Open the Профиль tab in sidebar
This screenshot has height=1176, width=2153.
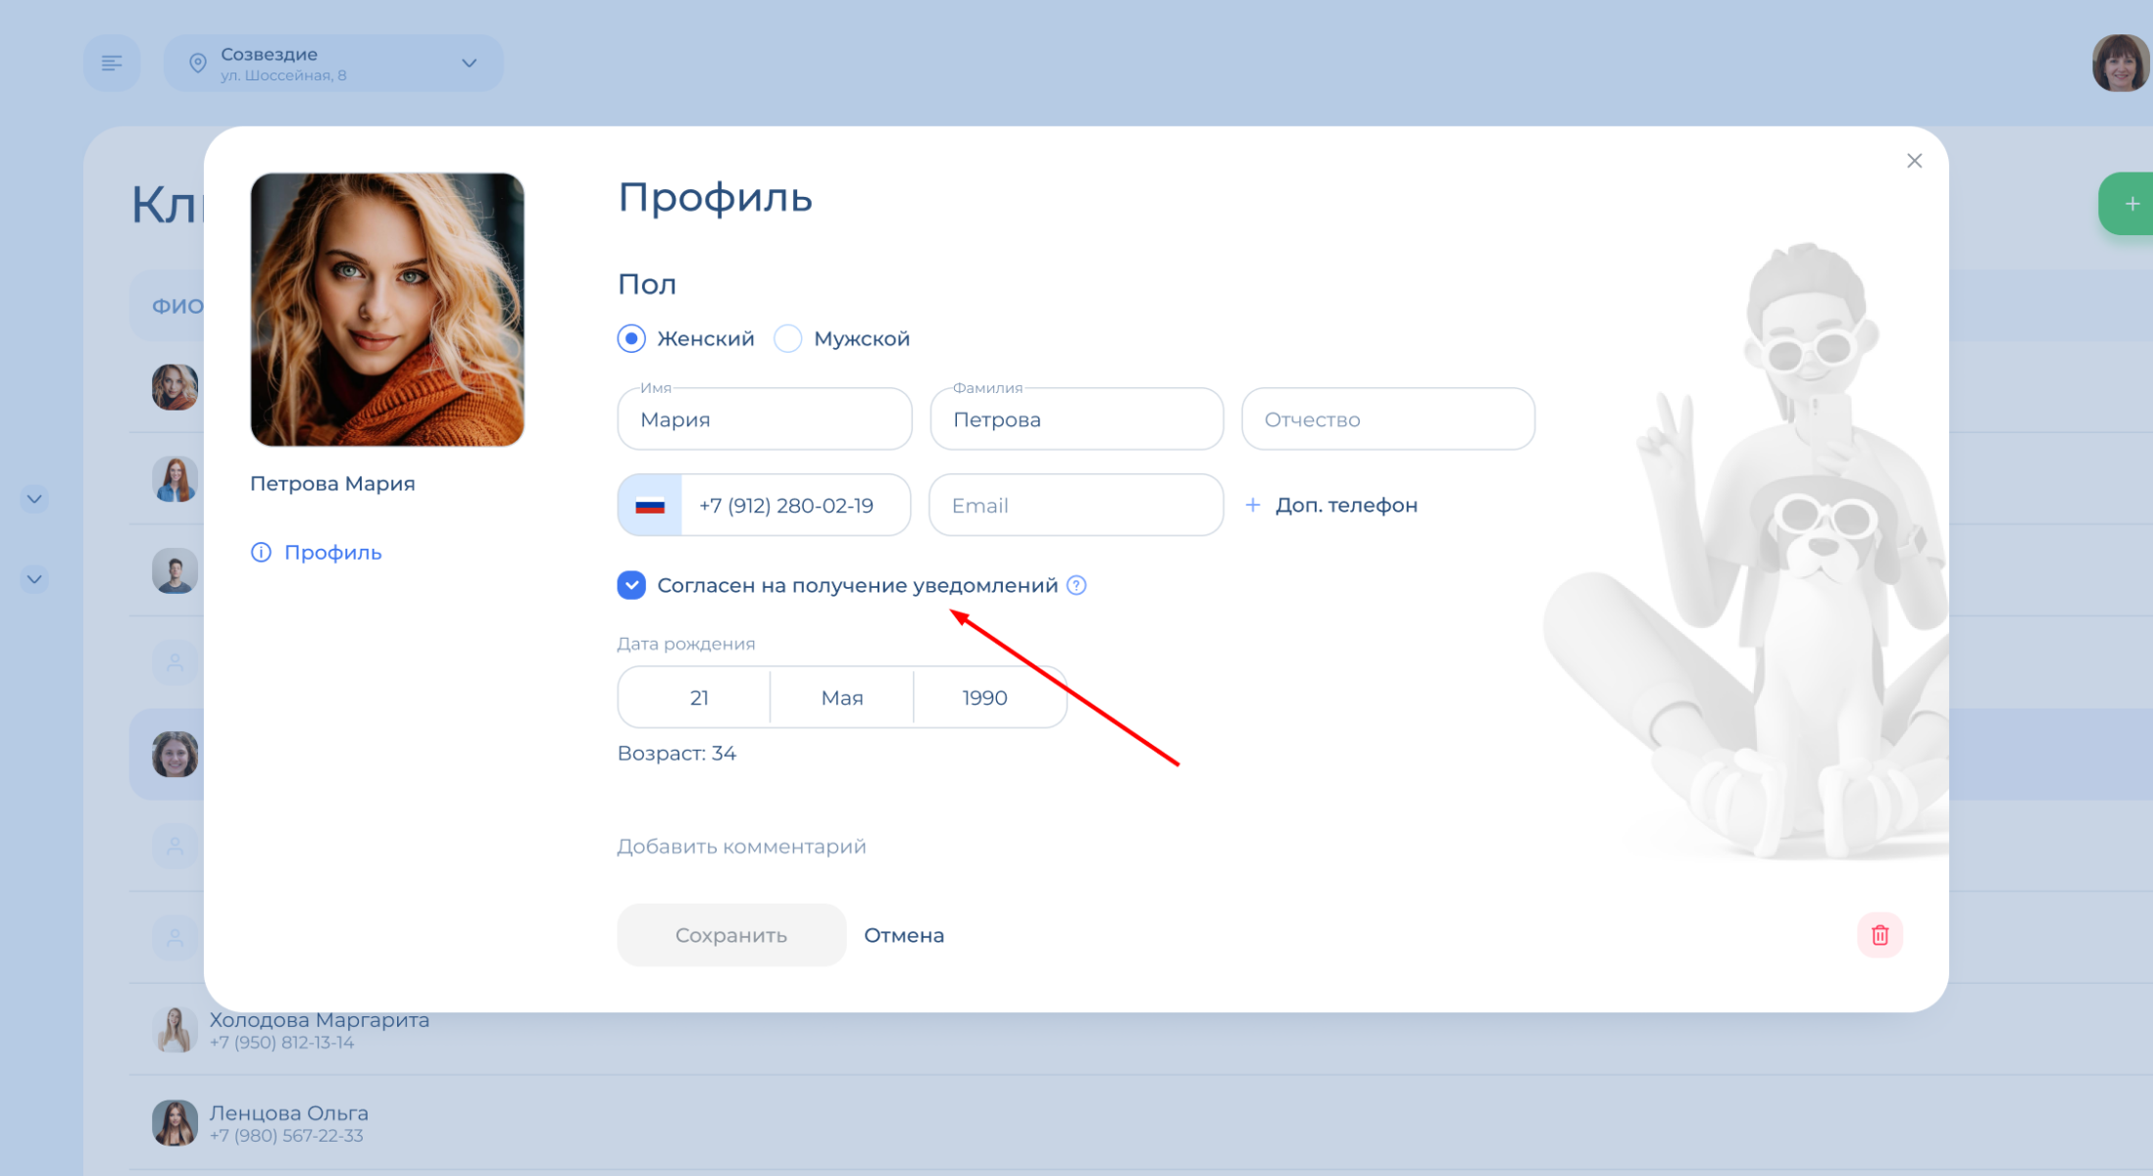[317, 553]
